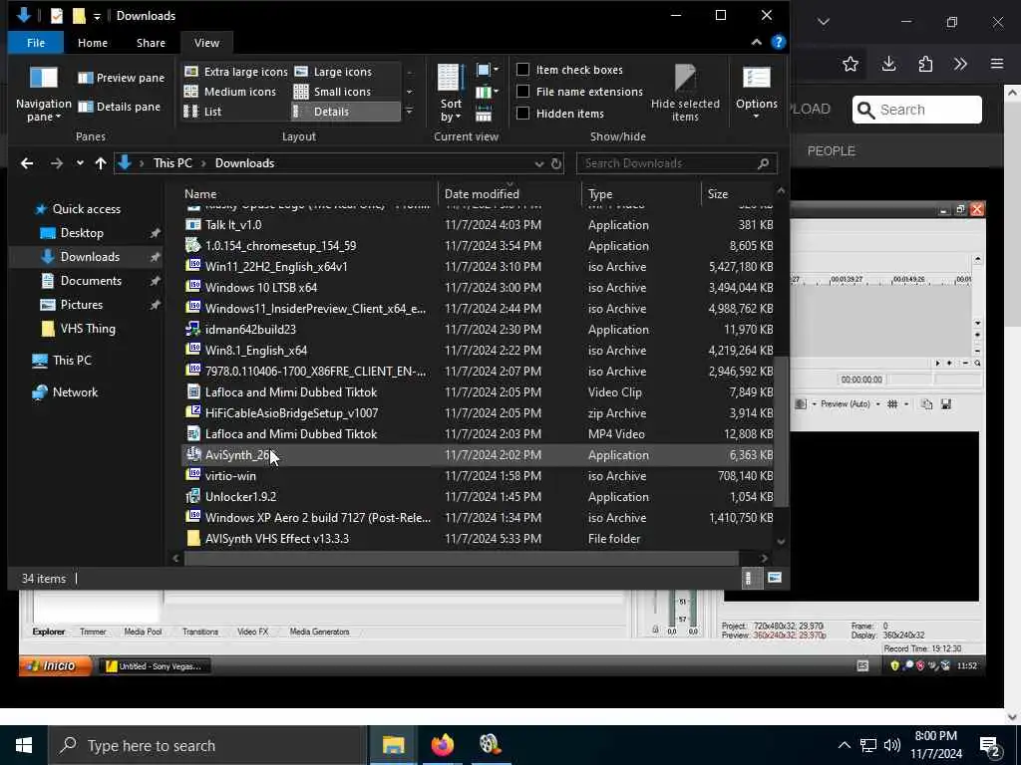Collapse the ribbon with the chevron
The height and width of the screenshot is (765, 1021).
pos(756,42)
